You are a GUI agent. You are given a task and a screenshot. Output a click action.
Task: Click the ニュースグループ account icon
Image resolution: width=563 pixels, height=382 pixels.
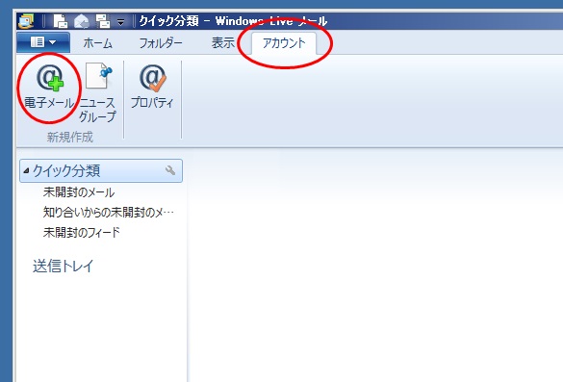coord(97,92)
